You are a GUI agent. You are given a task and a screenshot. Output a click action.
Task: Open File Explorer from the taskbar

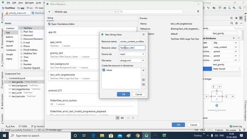pos(102,136)
